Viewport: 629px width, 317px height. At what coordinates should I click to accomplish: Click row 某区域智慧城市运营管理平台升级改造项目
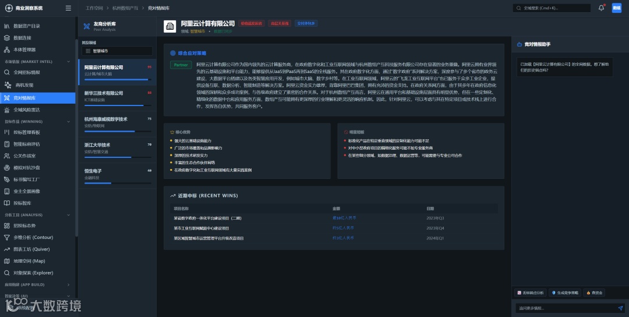pyautogui.click(x=334, y=238)
